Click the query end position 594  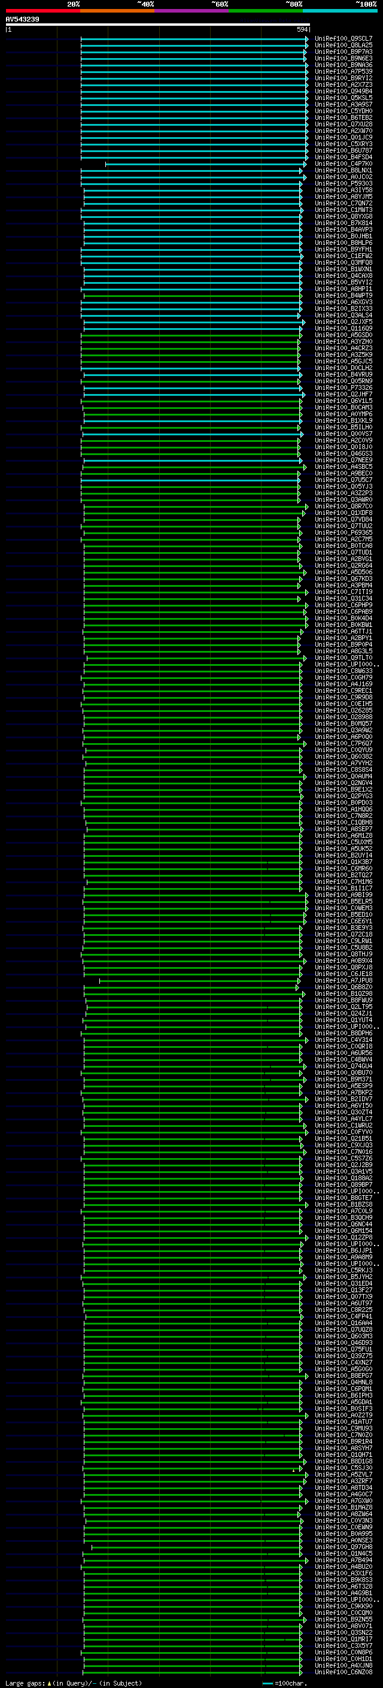tap(302, 29)
